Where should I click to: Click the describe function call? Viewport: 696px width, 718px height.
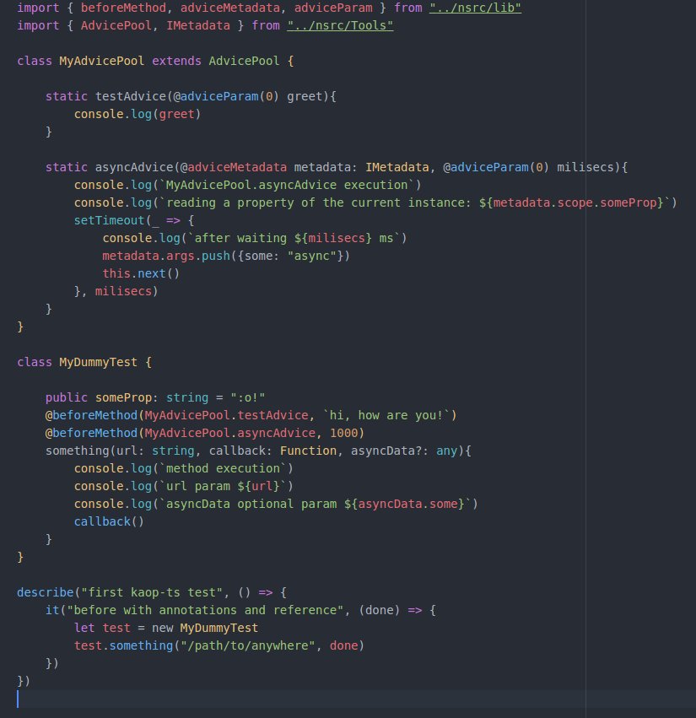click(x=46, y=593)
